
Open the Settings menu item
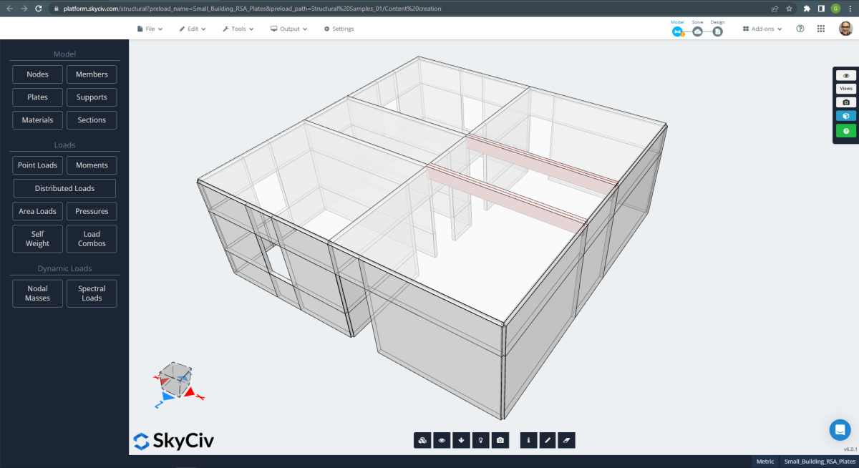[339, 29]
